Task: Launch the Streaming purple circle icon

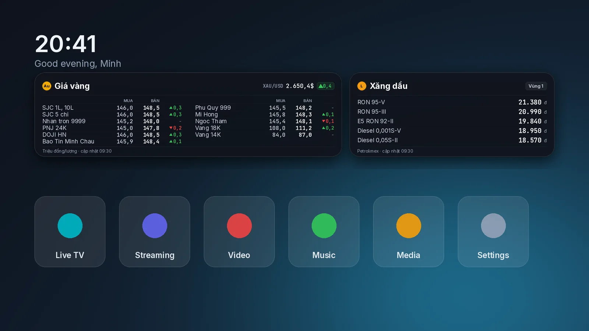Action: click(155, 226)
